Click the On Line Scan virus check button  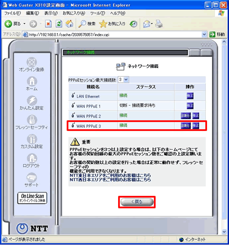click(32, 198)
